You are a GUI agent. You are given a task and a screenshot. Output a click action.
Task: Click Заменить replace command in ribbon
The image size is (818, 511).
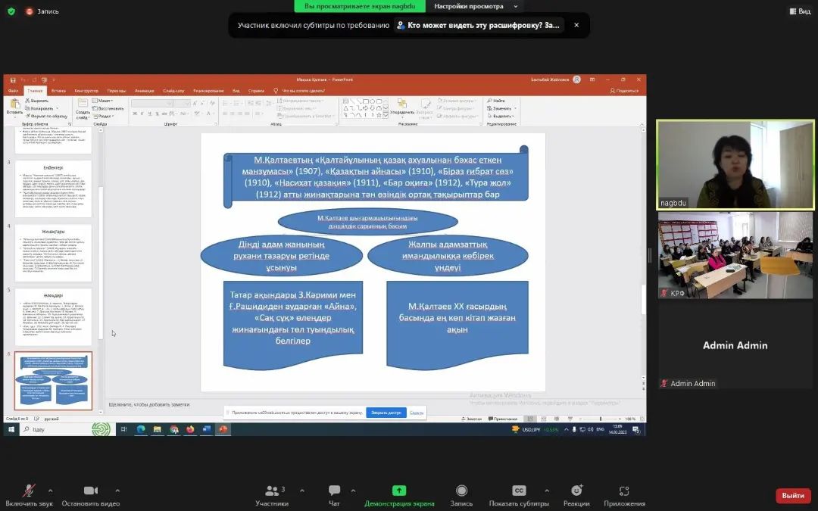(x=500, y=108)
